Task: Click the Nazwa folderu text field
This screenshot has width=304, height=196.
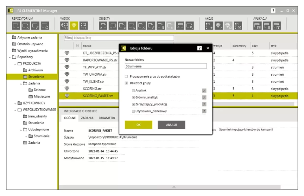Action: click(165, 66)
